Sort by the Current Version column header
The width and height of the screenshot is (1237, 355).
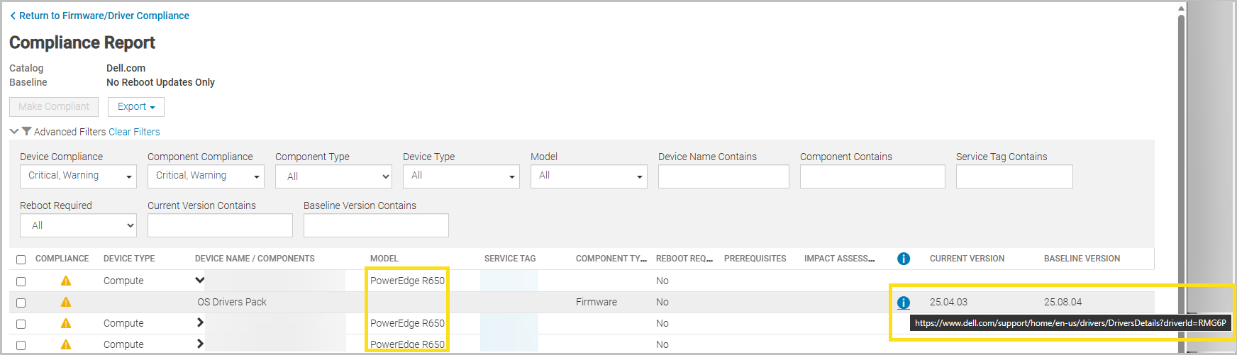coord(967,259)
